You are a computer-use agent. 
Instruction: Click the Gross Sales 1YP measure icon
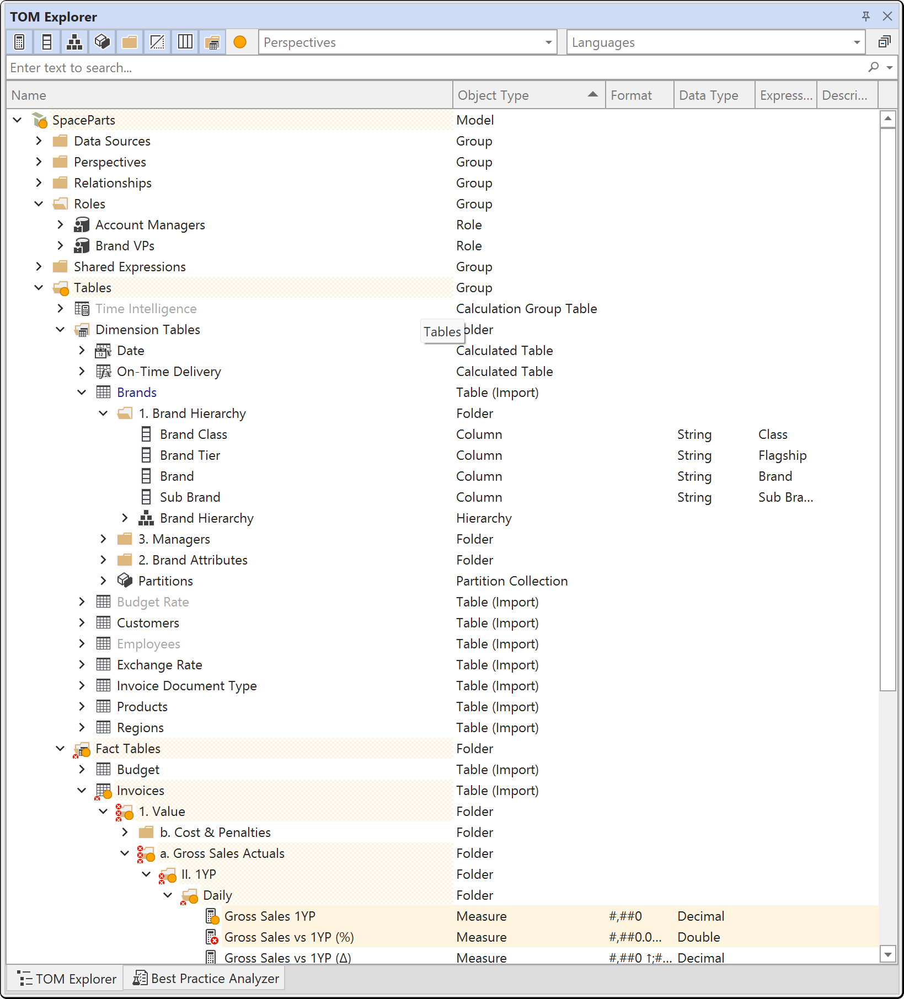click(x=212, y=916)
